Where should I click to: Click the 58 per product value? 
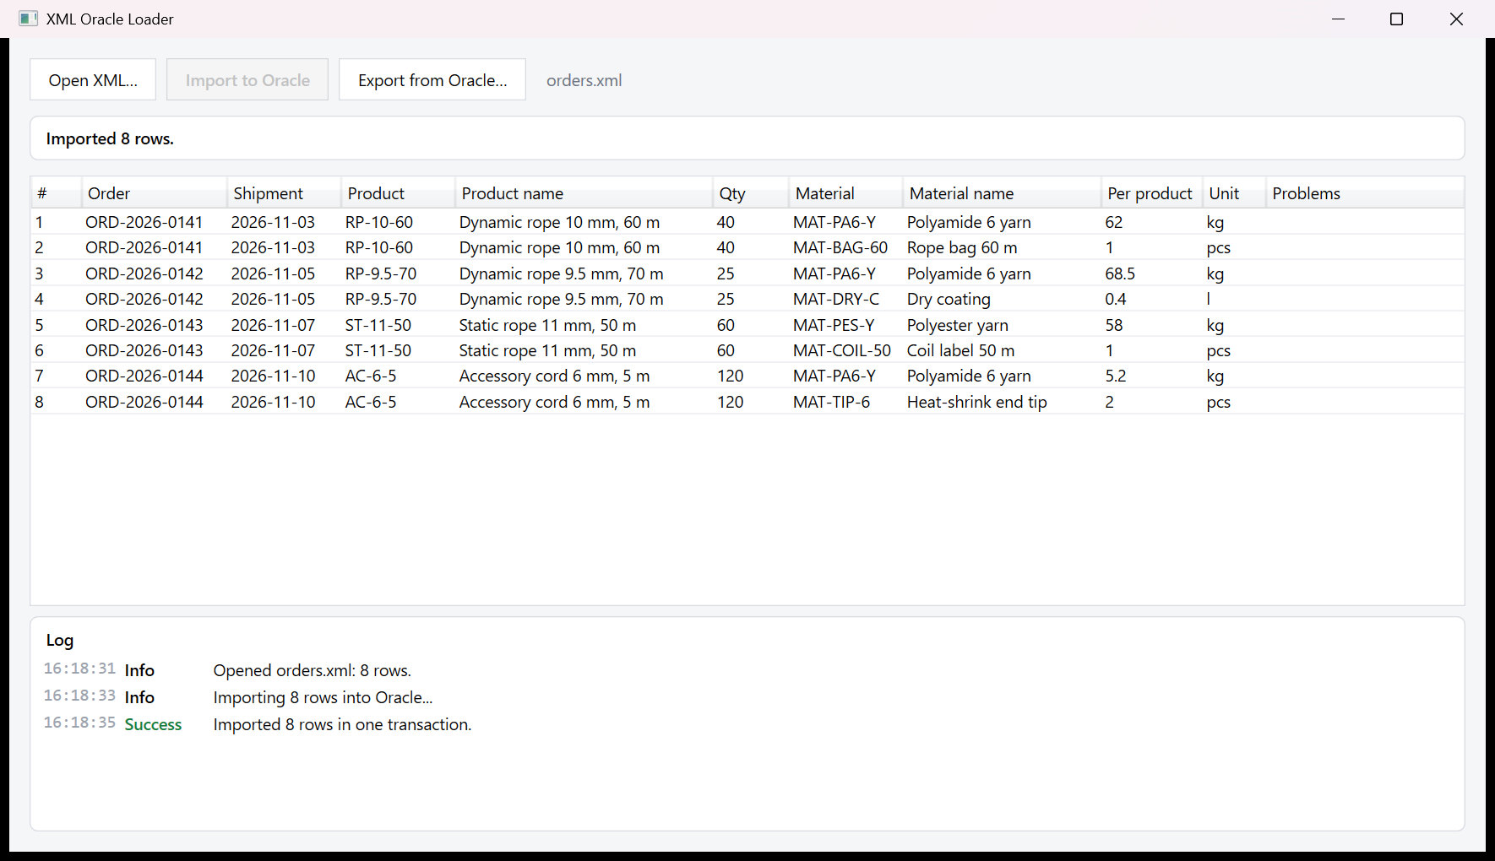pyautogui.click(x=1114, y=325)
